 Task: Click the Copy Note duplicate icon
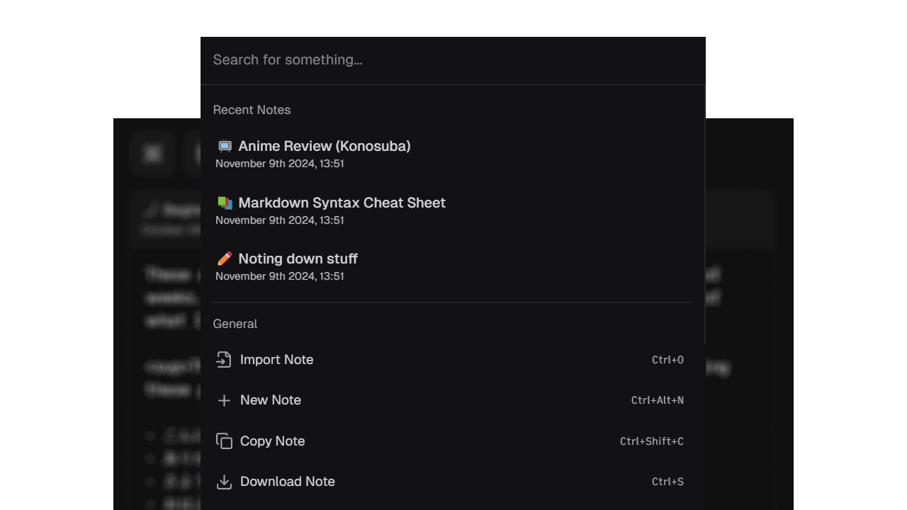click(224, 441)
